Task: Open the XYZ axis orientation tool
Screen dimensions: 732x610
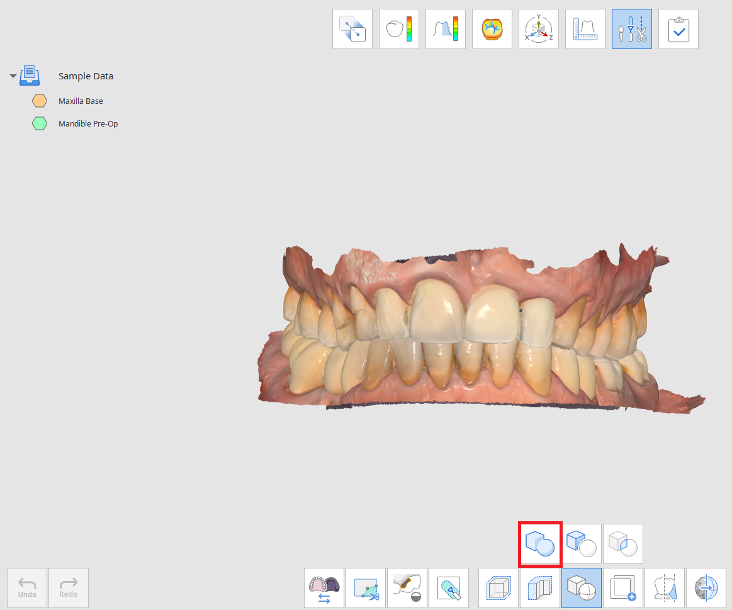Action: 539,29
